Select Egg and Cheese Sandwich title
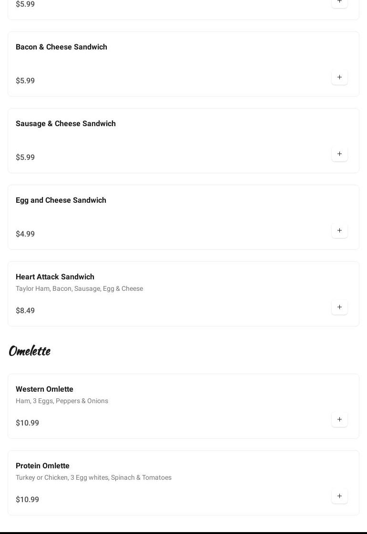 pos(61,200)
